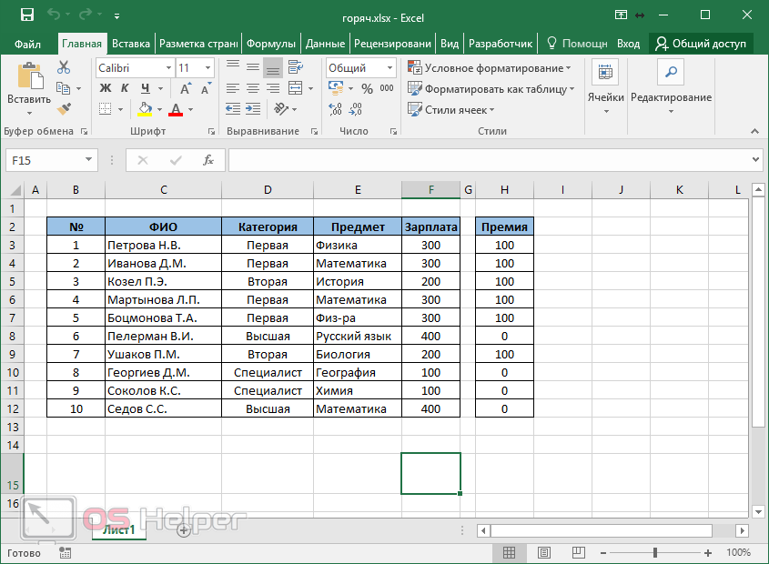This screenshot has width=769, height=564.
Task: Toggle center horizontal alignment
Action: point(252,88)
